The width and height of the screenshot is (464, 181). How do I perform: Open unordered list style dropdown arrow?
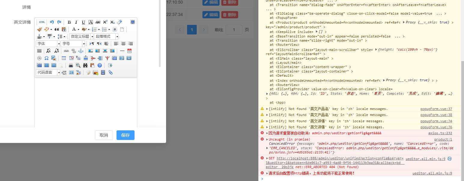coord(109,29)
